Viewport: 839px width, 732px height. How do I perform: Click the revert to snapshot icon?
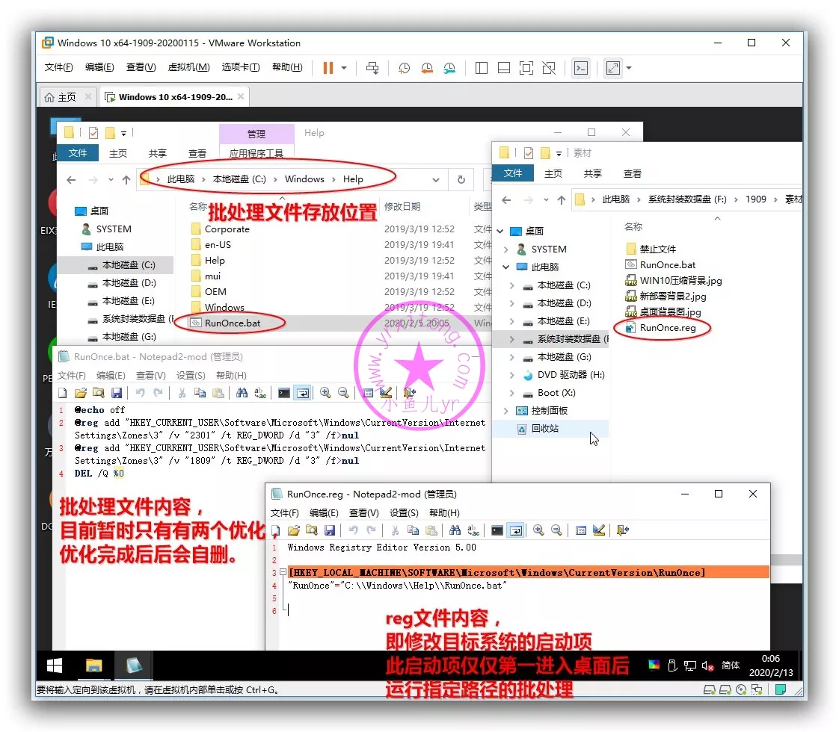(x=427, y=68)
